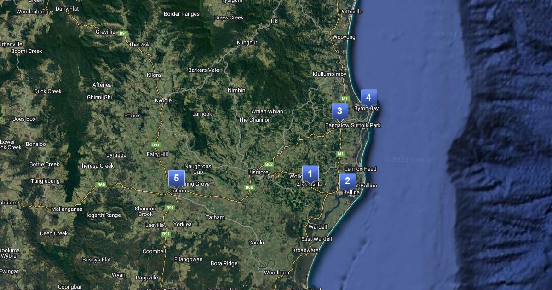Click the Lennox Head place label
The image size is (552, 290).
pos(361,169)
